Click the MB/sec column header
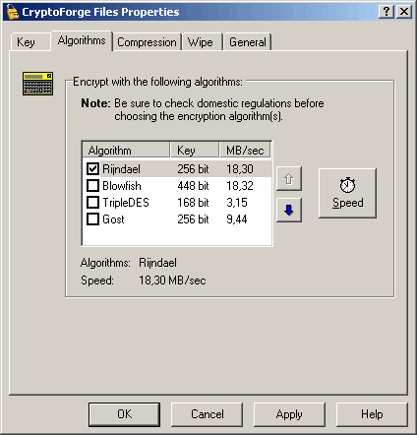Viewport: 417px width, 435px height. tap(245, 151)
